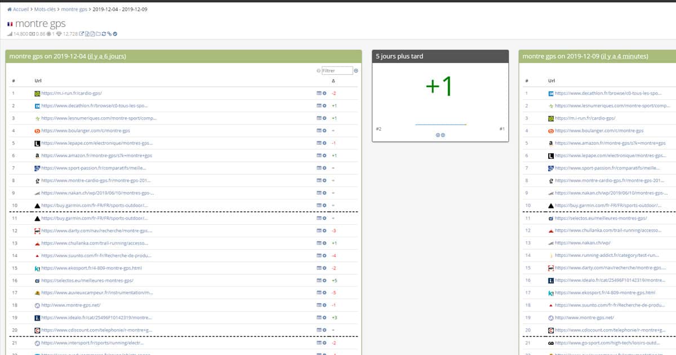Image resolution: width=676 pixels, height=355 pixels.
Task: Open left-panel buy.garmin.com URL at rank 11
Action: click(x=95, y=218)
